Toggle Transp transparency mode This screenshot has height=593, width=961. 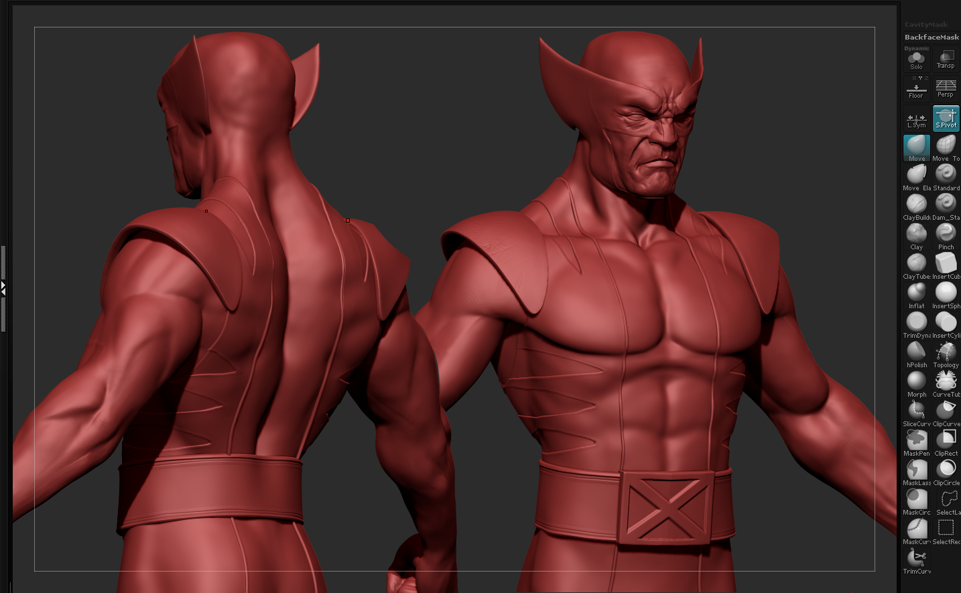[946, 59]
